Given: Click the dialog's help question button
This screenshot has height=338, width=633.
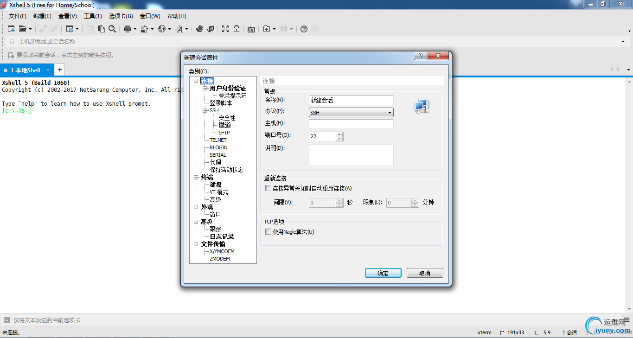Looking at the screenshot, I should click(x=421, y=56).
